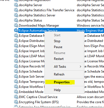Click 'Allows scan docum' description cell
Image resolution: width=104 pixels, height=108 pixels.
tap(90, 97)
